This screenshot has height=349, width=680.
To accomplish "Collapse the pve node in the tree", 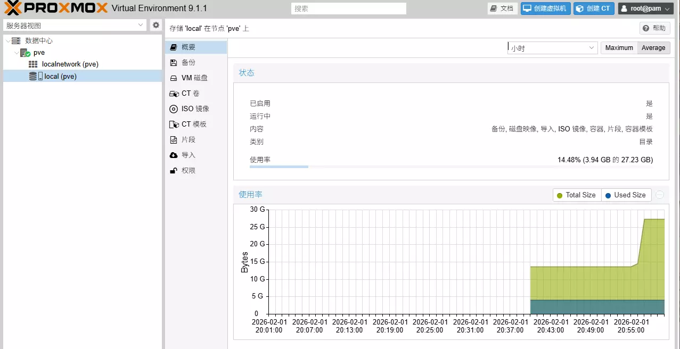I will click(x=16, y=53).
